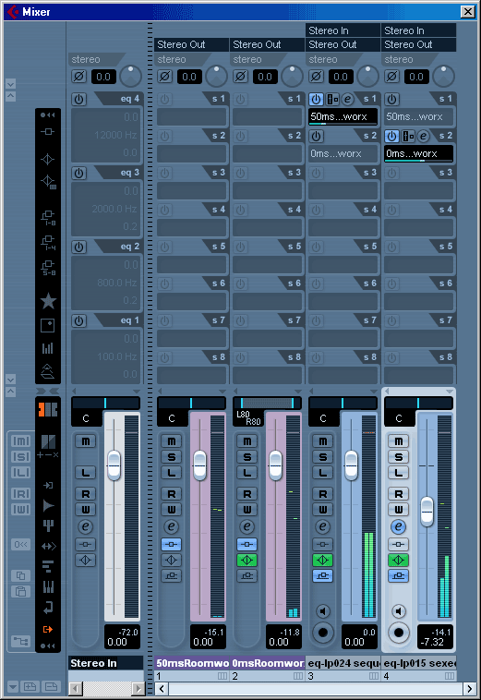Open empty send s3 slot on 50msRoomworx

click(191, 190)
